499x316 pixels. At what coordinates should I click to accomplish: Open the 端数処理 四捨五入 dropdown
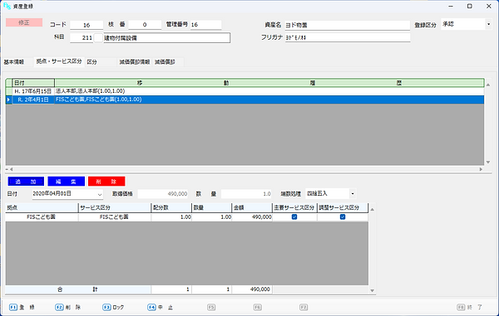pos(353,193)
